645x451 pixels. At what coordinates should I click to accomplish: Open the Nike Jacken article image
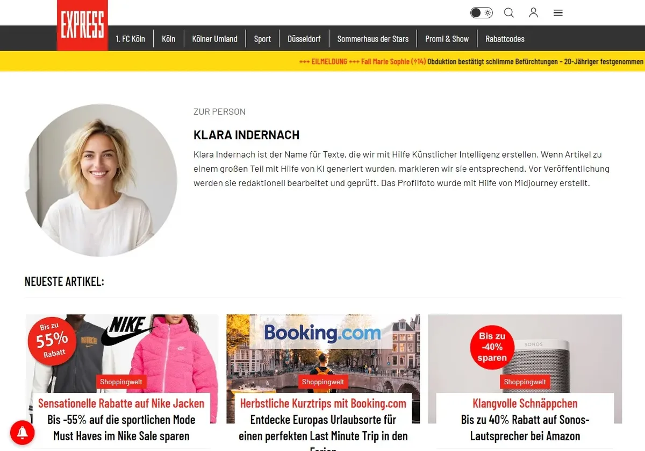pyautogui.click(x=122, y=369)
